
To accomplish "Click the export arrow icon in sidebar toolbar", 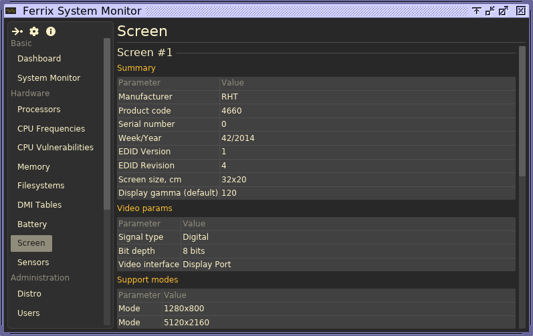I will 17,31.
